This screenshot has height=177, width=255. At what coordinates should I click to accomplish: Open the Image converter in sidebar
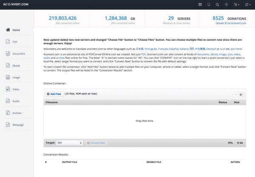(16, 77)
